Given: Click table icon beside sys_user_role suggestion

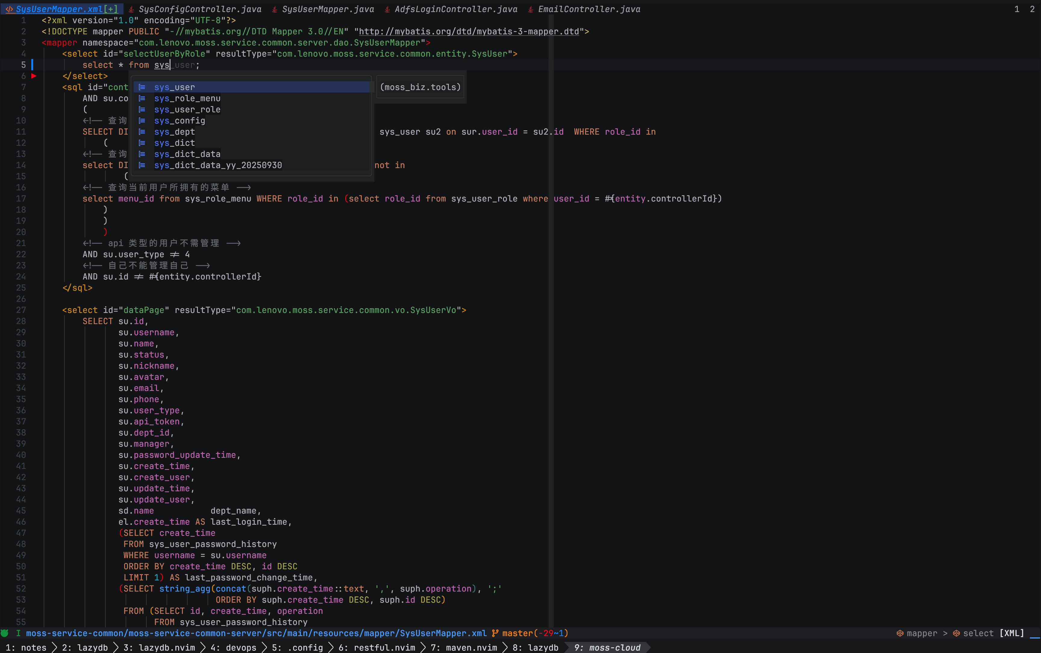Looking at the screenshot, I should [x=142, y=109].
